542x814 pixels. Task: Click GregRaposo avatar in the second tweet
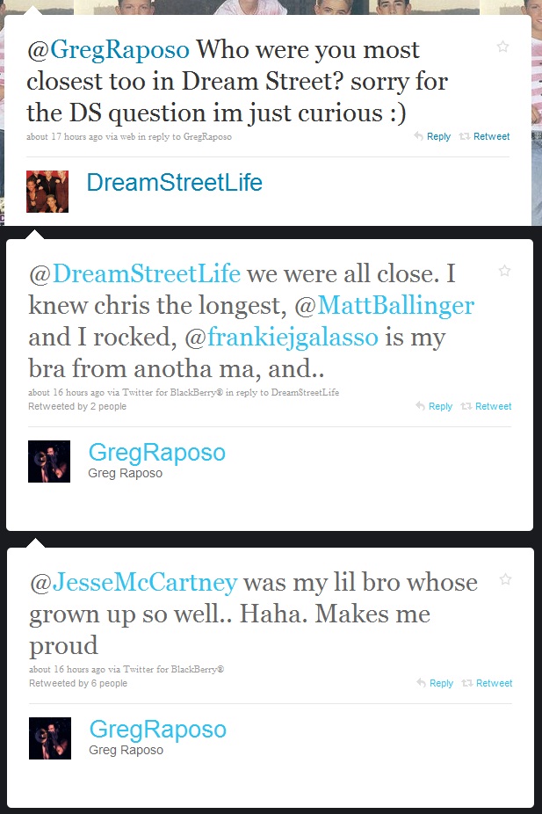[x=49, y=462]
